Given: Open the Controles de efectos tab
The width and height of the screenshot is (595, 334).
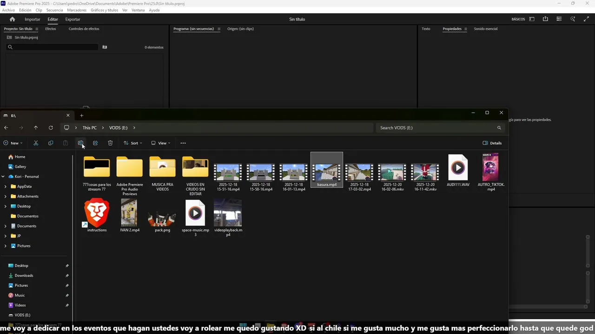Looking at the screenshot, I should 84,29.
